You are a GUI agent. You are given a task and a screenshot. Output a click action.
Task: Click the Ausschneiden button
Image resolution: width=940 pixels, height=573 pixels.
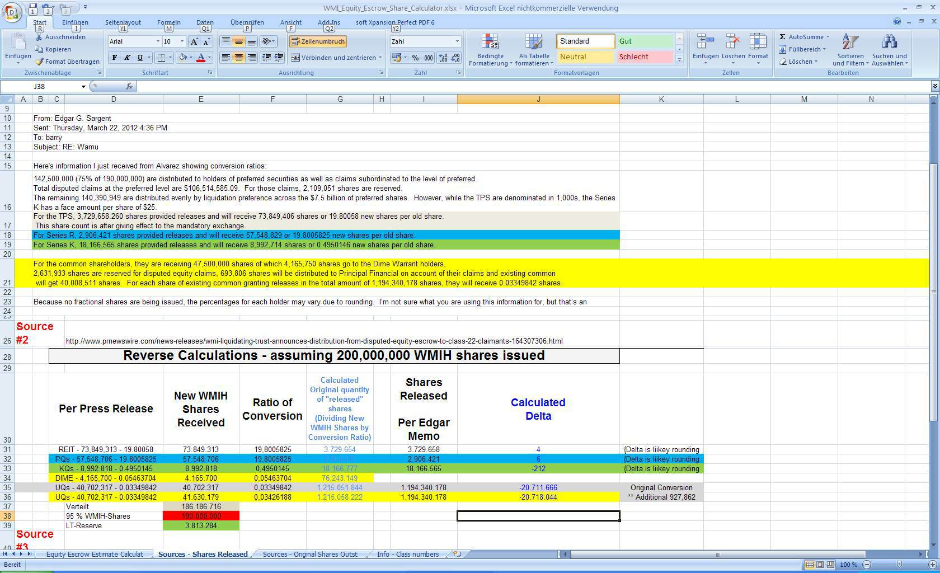click(60, 37)
